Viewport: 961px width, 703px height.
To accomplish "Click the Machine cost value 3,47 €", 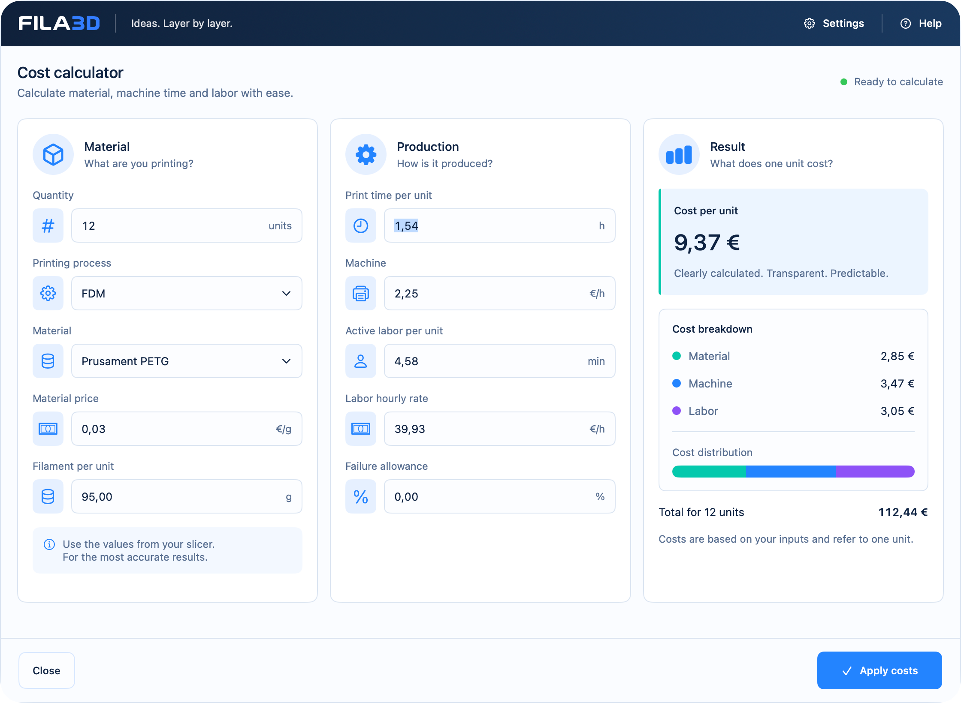I will click(x=898, y=384).
